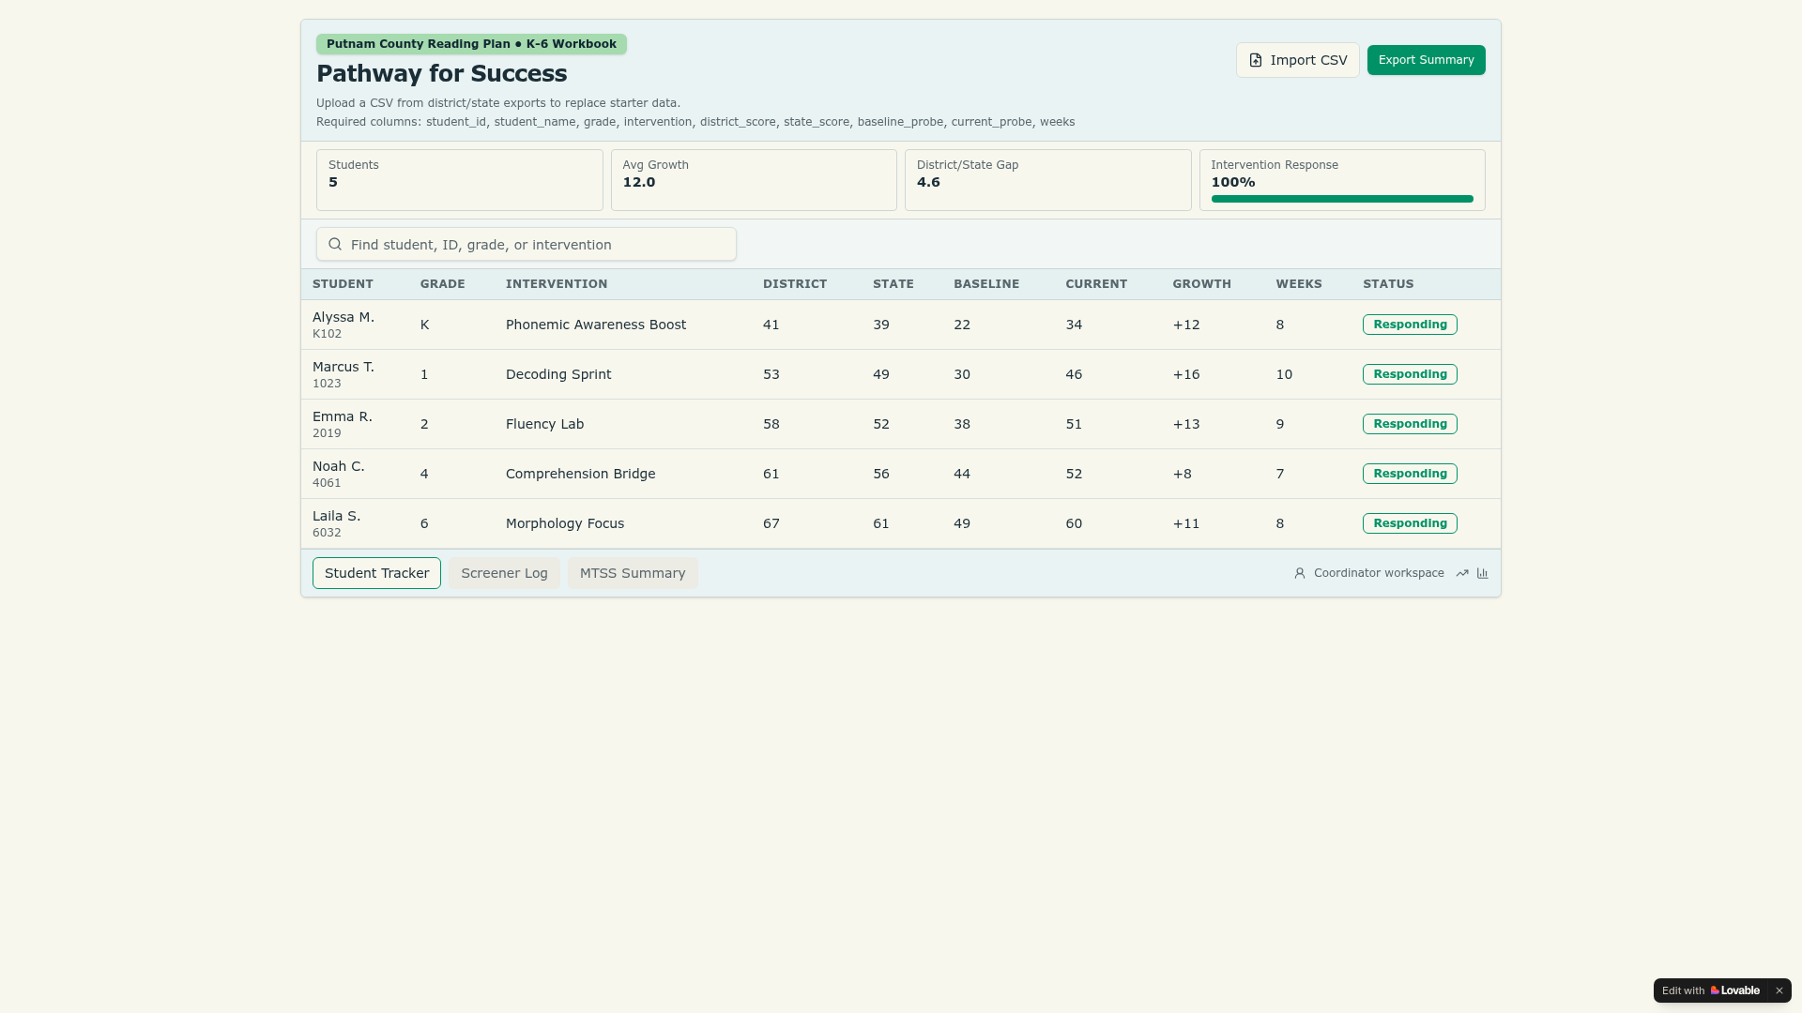Click Comprehension Bridge intervention cell
The image size is (1802, 1013).
click(581, 474)
